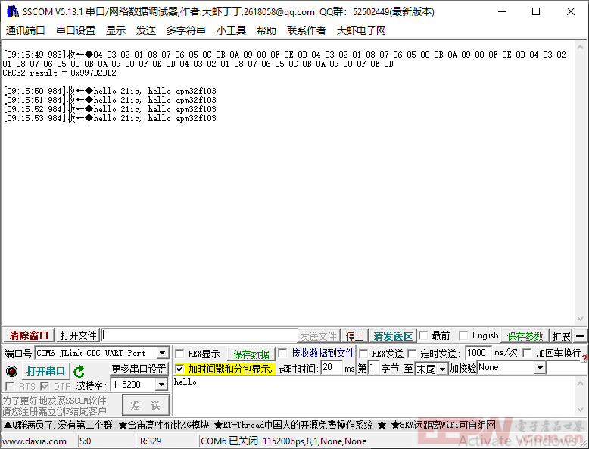Viewport: 589px width, 449px height.
Task: Toggle the English checkbox
Action: (x=463, y=335)
